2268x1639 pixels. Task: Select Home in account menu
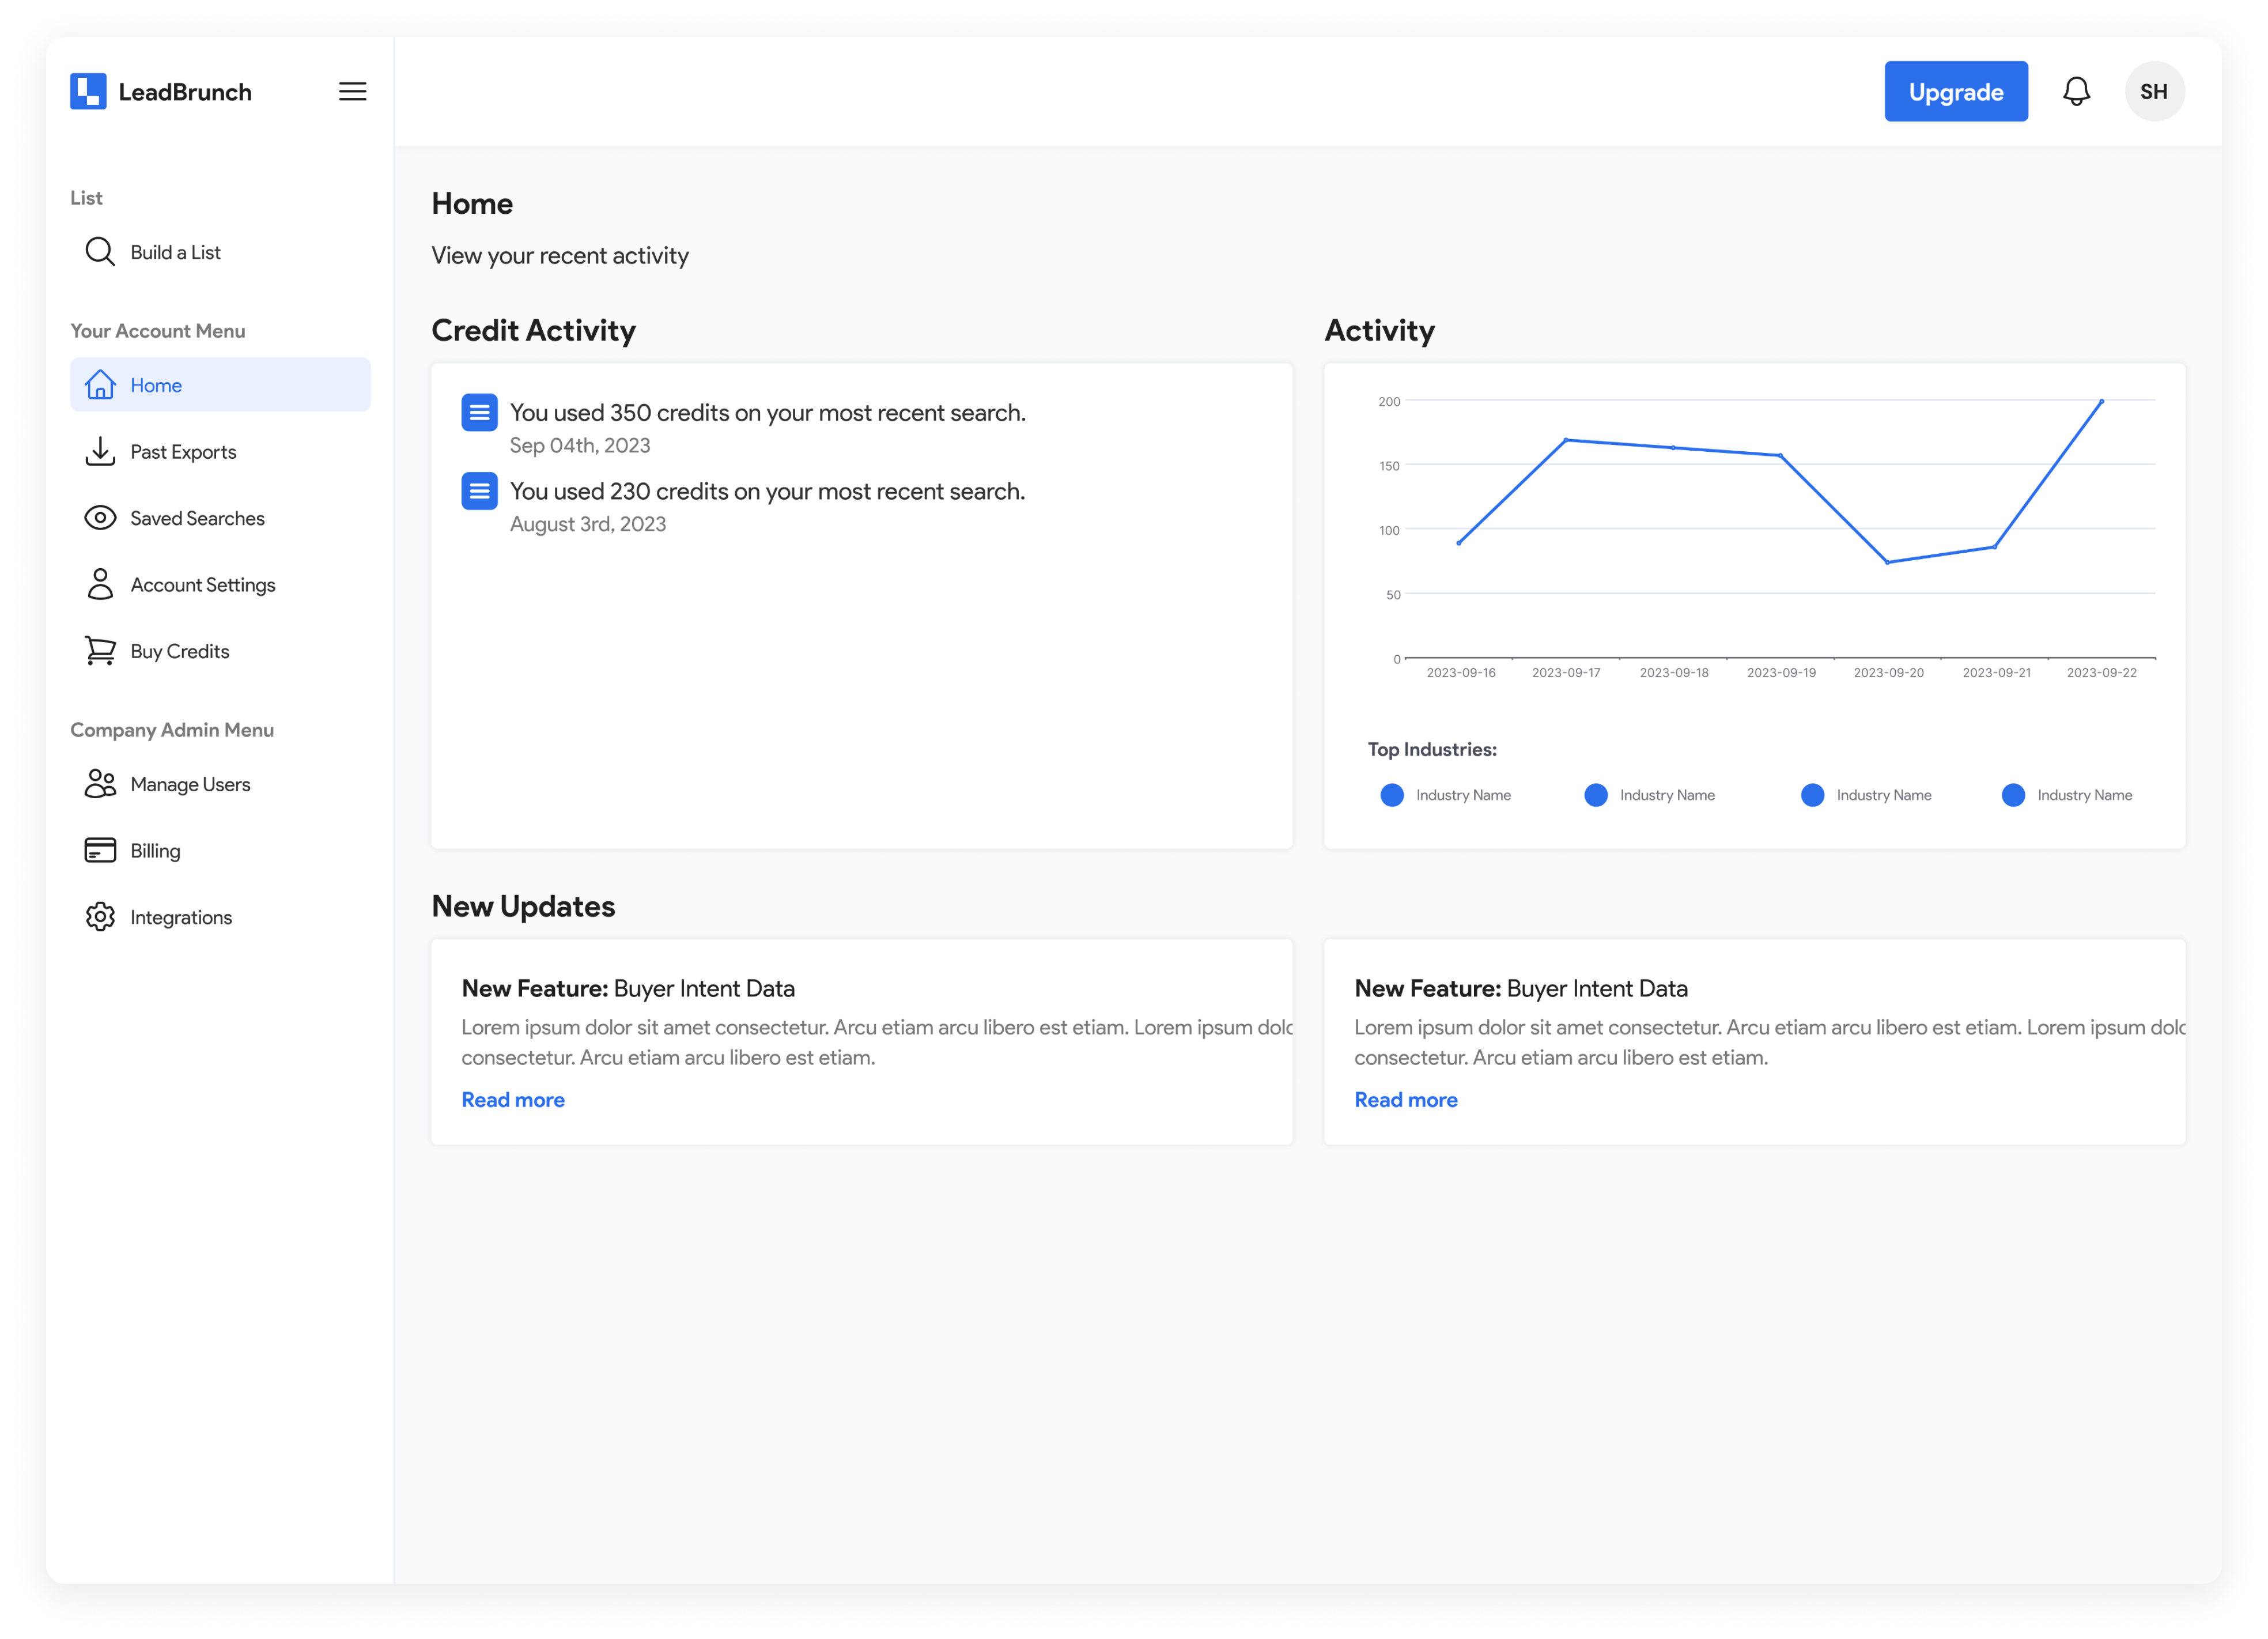point(220,385)
